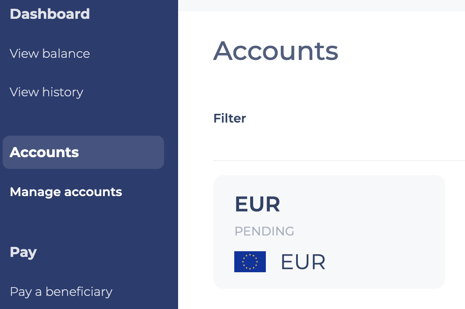The image size is (465, 309).
Task: Expand the Filter section
Action: coord(229,118)
